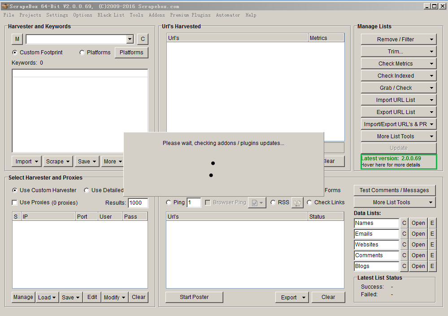The width and height of the screenshot is (448, 316).
Task: Select Custom Footprint radio option
Action: (14, 53)
